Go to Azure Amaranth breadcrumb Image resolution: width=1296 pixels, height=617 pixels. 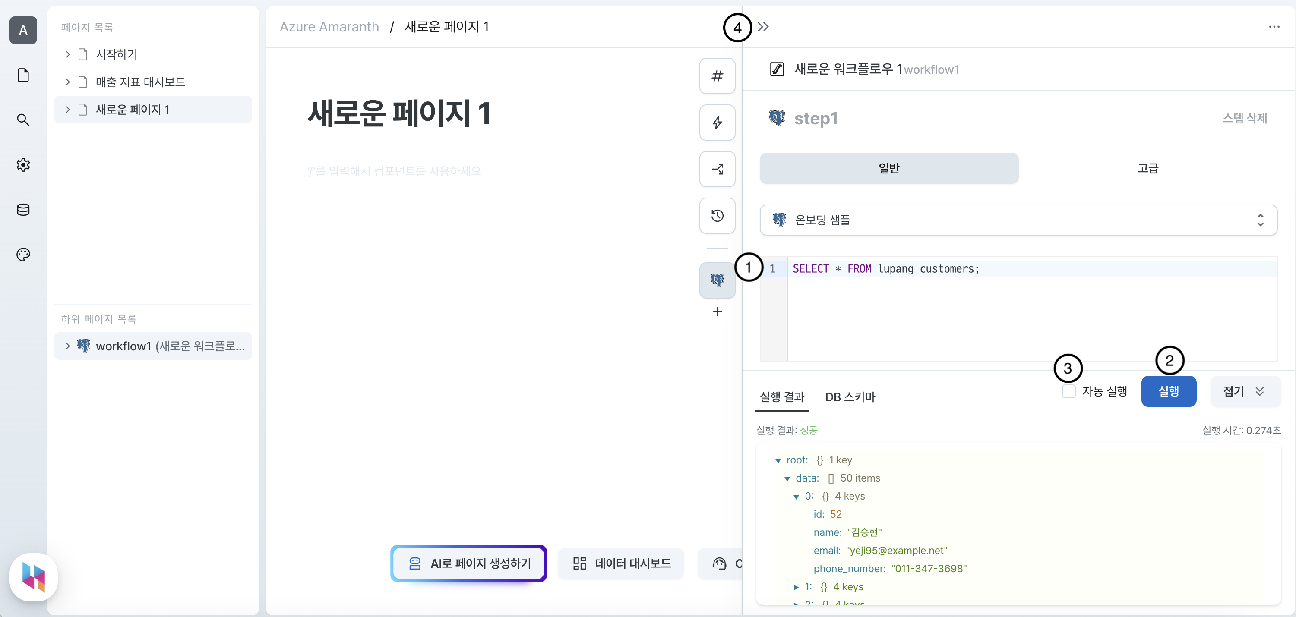click(329, 27)
